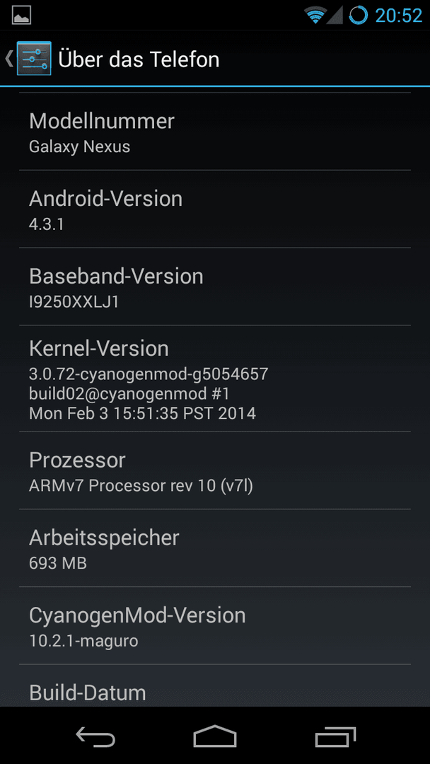Tap the Kernel-Version entry
This screenshot has height=764, width=430.
click(x=215, y=378)
